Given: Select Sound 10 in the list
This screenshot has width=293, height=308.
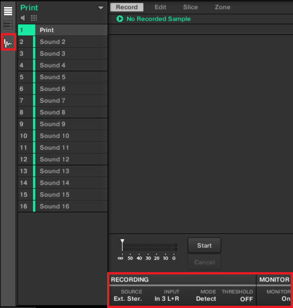Looking at the screenshot, I should click(63, 136).
